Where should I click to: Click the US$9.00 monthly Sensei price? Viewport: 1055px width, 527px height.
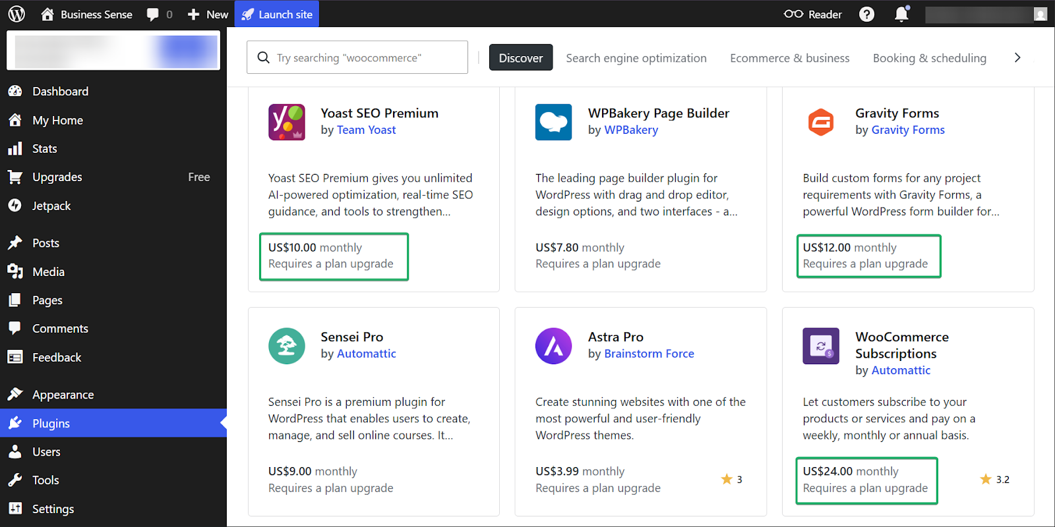313,472
